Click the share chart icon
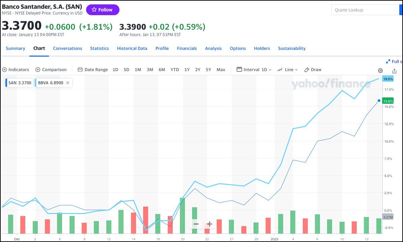The width and height of the screenshot is (403, 242). [394, 70]
